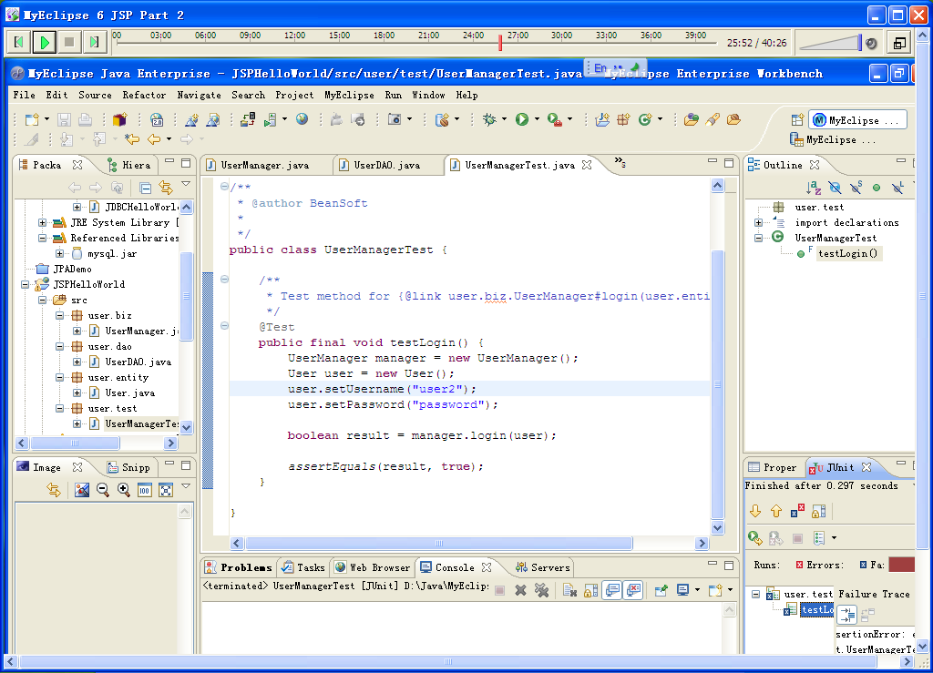Image resolution: width=933 pixels, height=673 pixels.
Task: Click Remove All Terminated Launches icon
Action: pyautogui.click(x=541, y=590)
